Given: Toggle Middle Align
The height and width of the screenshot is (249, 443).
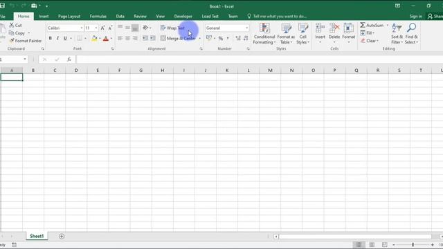Looking at the screenshot, I should pos(127,28).
